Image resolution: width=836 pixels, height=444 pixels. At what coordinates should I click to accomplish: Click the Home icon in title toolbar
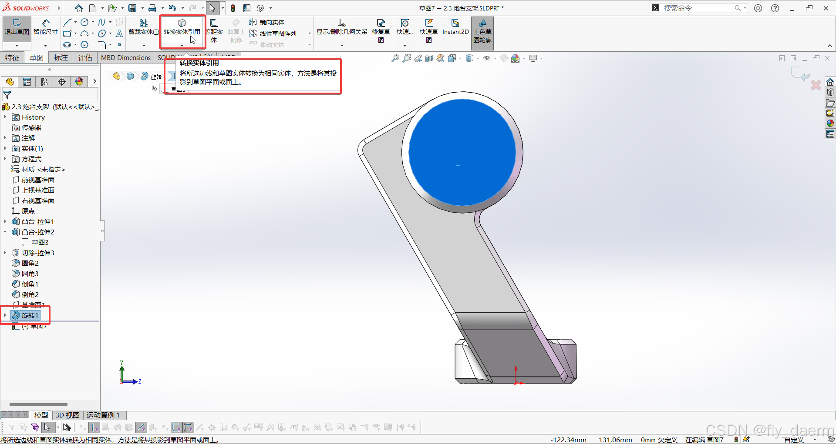79,8
